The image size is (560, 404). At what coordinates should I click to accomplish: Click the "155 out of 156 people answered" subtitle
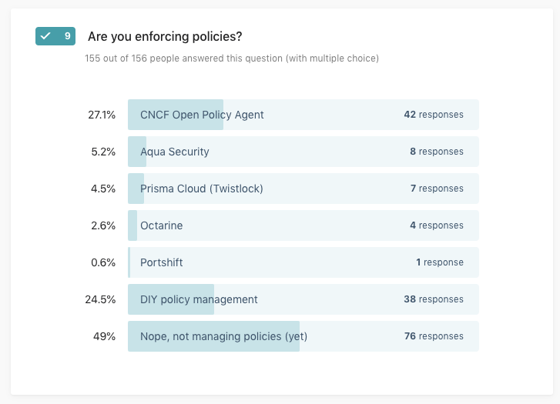232,58
